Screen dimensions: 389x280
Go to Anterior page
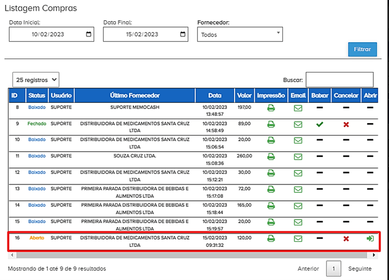coord(308,269)
